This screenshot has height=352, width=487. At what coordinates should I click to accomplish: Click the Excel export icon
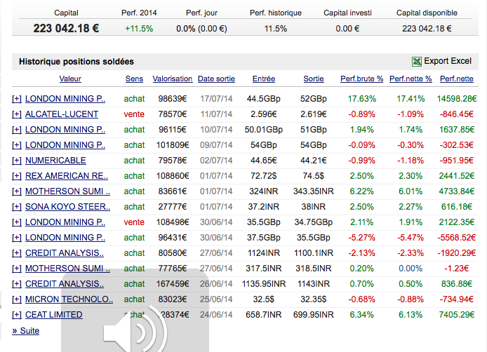(417, 62)
